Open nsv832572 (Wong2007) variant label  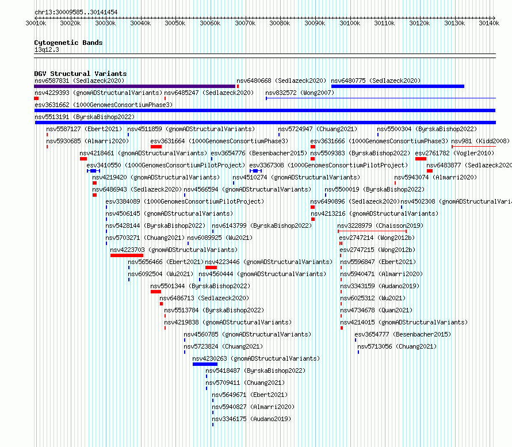(x=300, y=93)
